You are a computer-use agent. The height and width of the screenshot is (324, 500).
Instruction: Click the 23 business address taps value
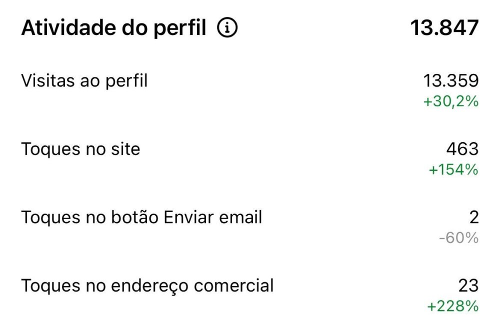pyautogui.click(x=468, y=286)
